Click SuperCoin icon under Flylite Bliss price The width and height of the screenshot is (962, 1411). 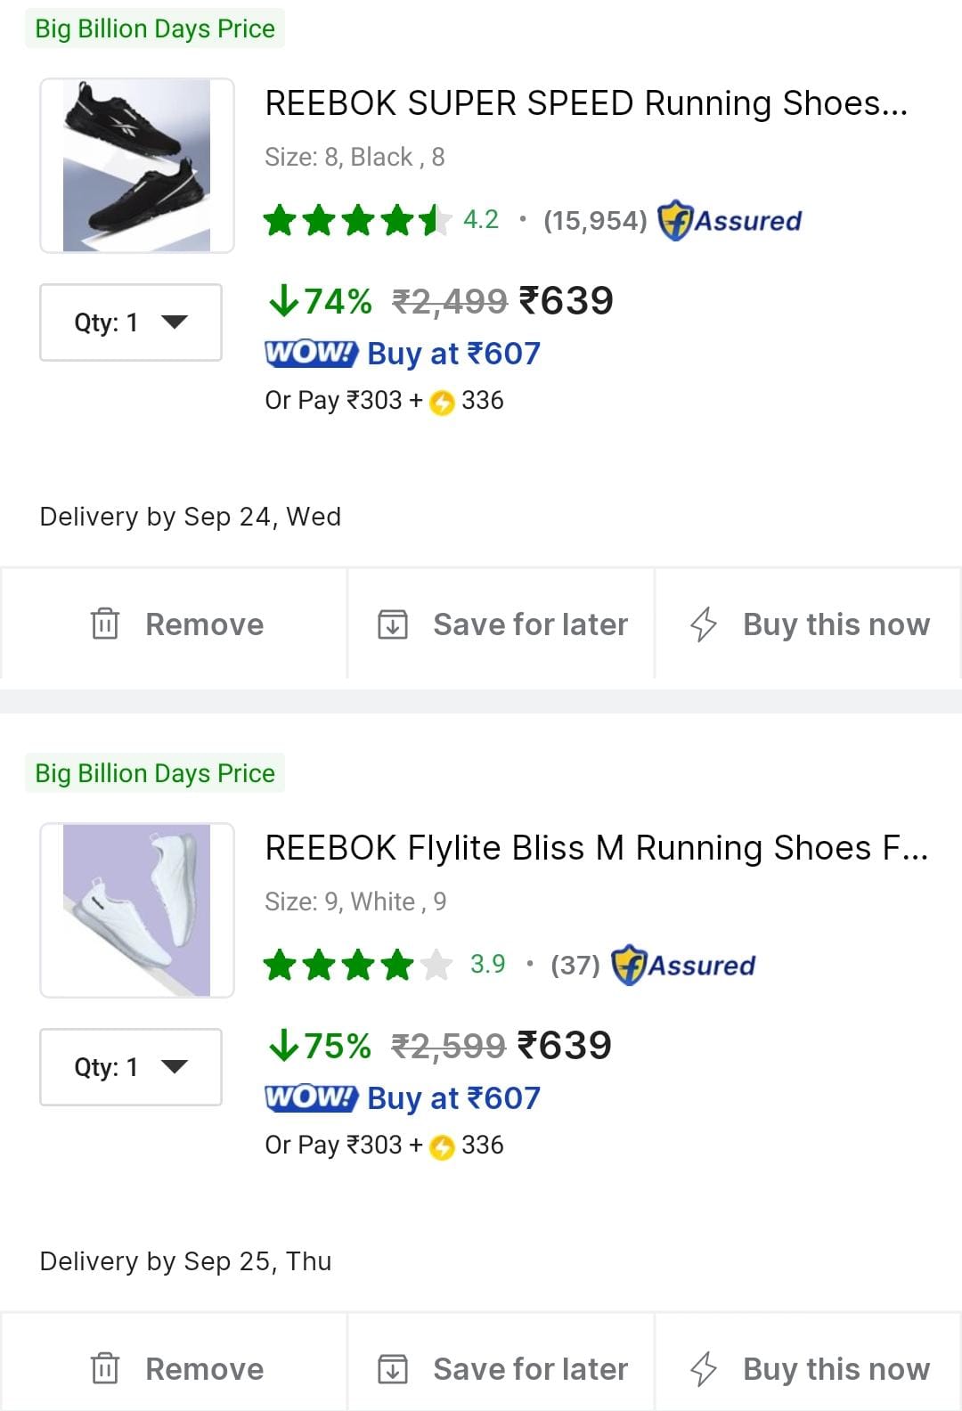[x=442, y=1146]
